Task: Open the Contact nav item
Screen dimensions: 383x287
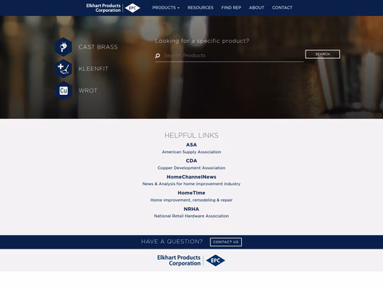Action: point(282,8)
